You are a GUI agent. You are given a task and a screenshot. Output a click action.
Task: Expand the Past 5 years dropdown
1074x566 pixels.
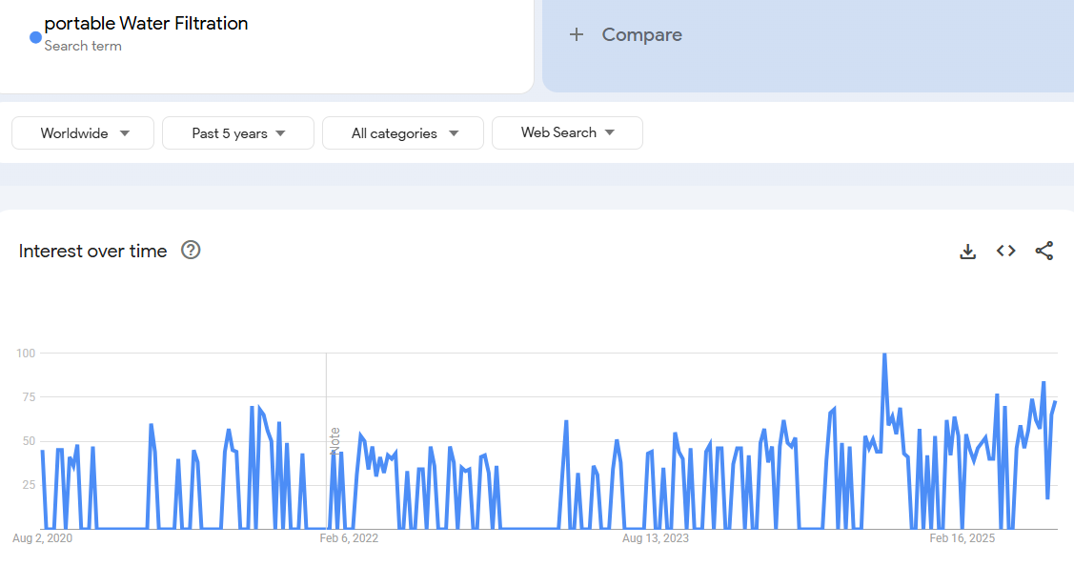coord(238,133)
